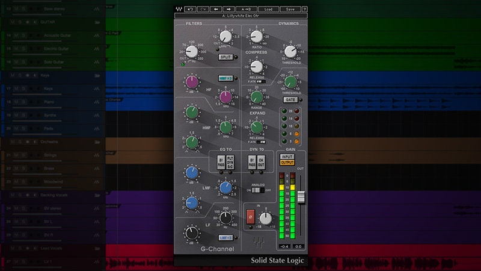The image size is (481, 271).
Task: Click the low-pass filter kHz knob
Action: [225, 37]
